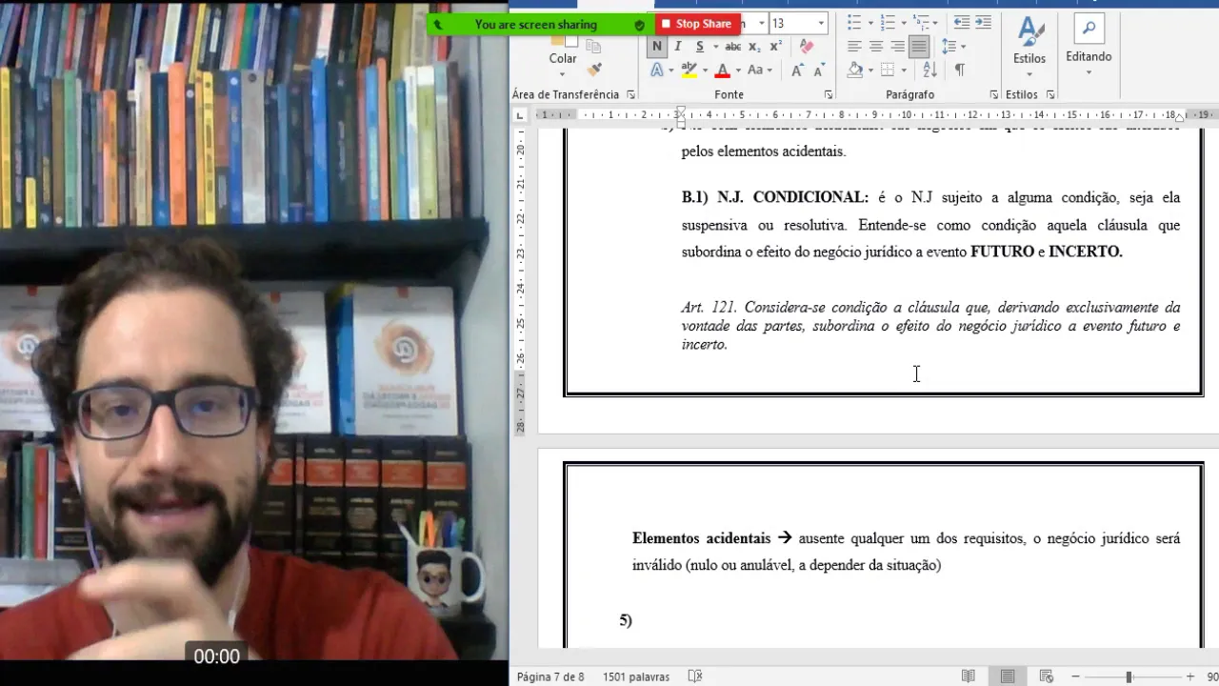1219x686 pixels.
Task: Show paragraph marks (pilcrow)
Action: (x=959, y=71)
